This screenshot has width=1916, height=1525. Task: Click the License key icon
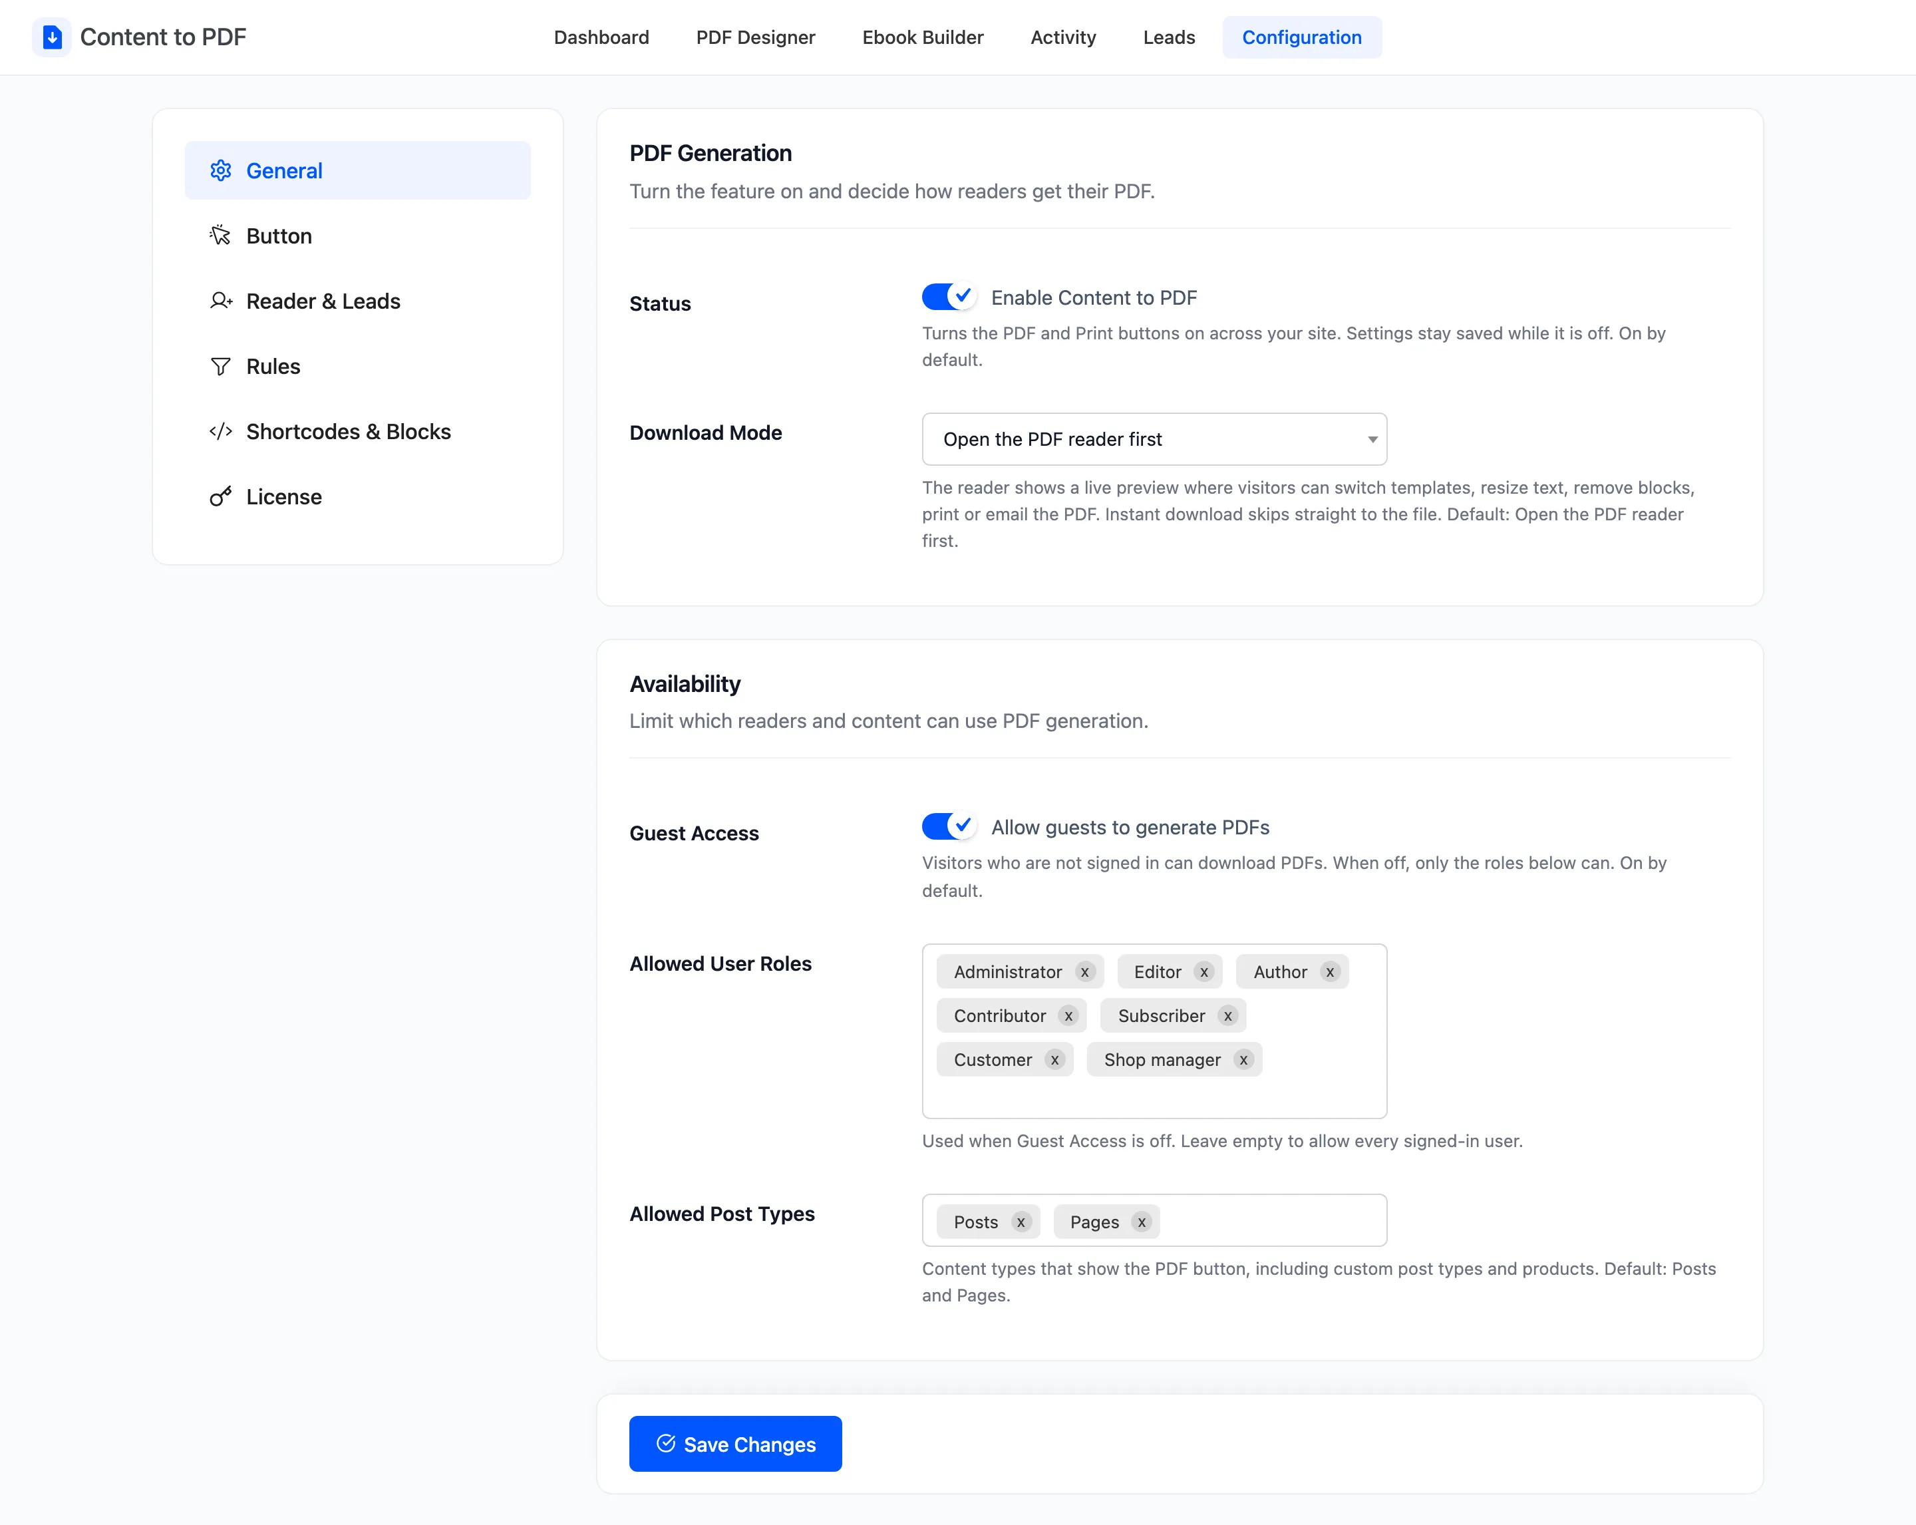[220, 497]
